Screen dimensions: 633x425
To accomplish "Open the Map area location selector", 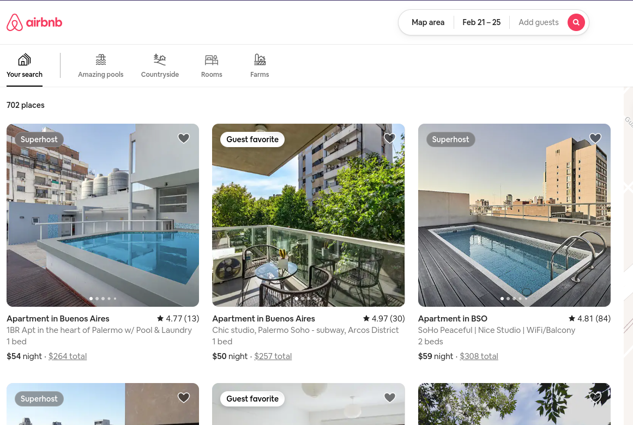I will [x=428, y=22].
